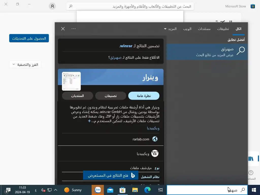Viewport: 260px width, 195px height.
Task: Select the نظرة عامة pill tab
Action: 144,96
